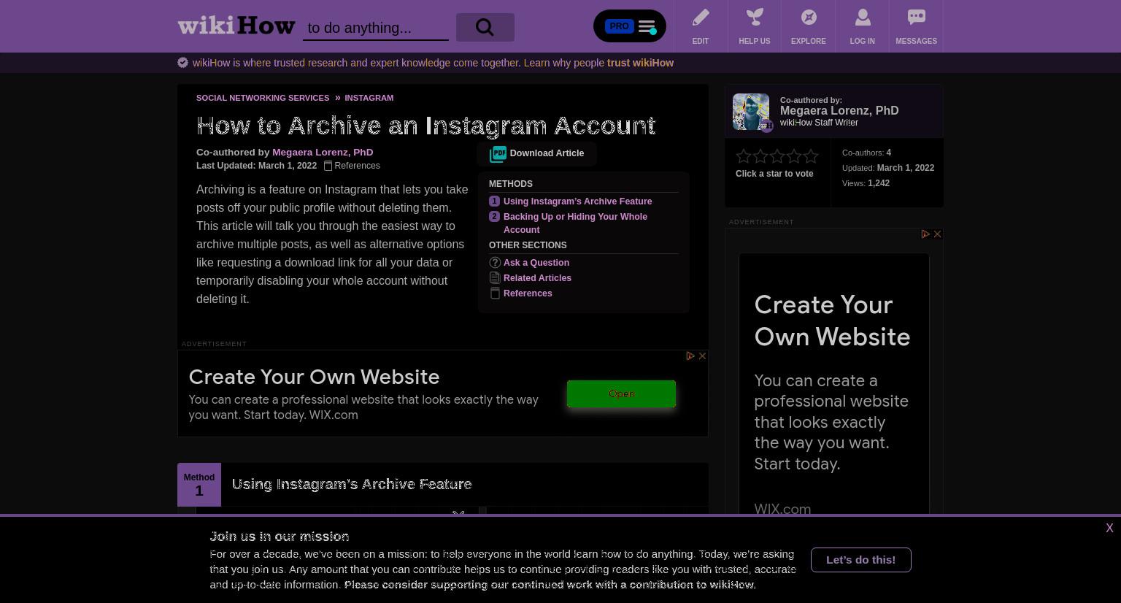Rate article with first star
The image size is (1121, 603).
coord(744,156)
